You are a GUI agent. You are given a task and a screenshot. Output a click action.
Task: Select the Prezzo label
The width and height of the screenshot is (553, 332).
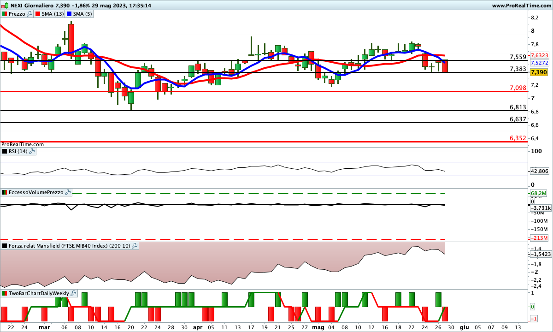tap(17, 14)
